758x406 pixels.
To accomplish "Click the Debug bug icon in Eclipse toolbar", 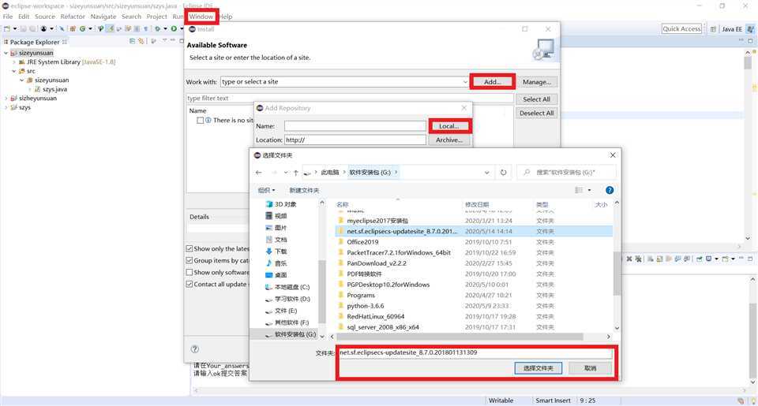I will 158,29.
